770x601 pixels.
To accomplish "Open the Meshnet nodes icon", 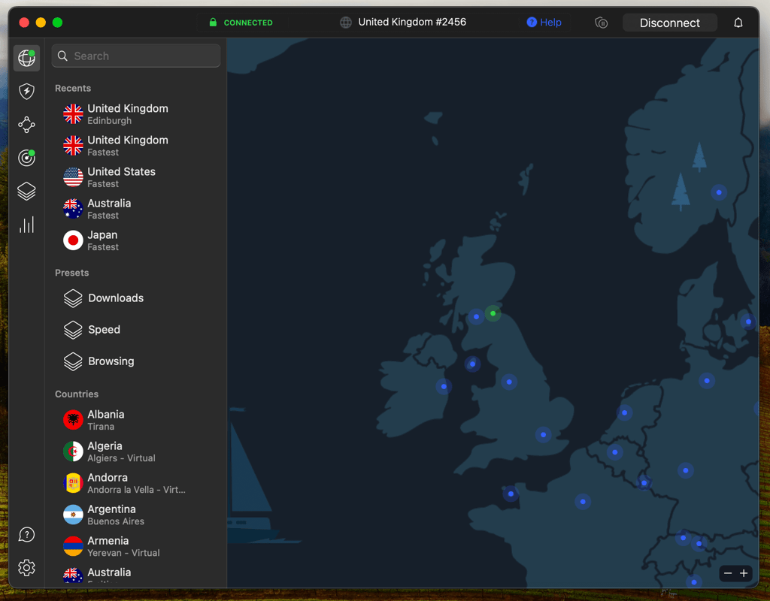I will click(26, 125).
